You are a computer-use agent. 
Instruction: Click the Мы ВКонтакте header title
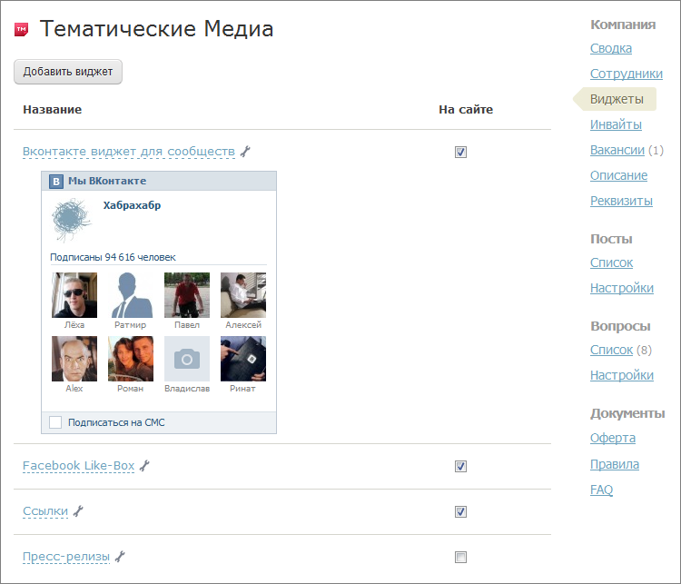tap(107, 182)
